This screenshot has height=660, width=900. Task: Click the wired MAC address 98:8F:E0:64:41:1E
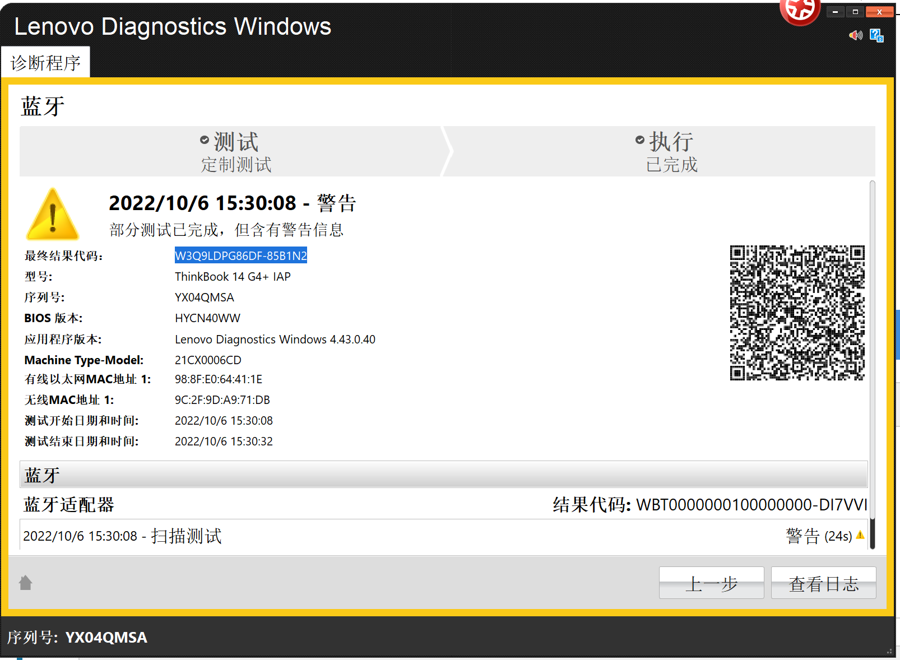[x=219, y=379]
